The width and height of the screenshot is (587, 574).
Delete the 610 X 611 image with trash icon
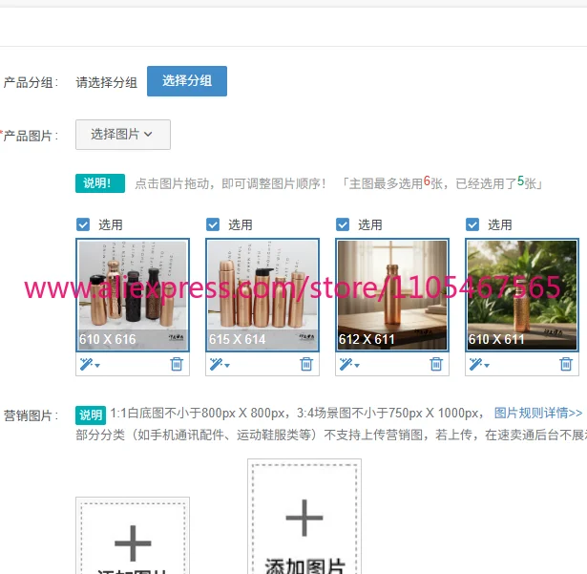pos(566,364)
